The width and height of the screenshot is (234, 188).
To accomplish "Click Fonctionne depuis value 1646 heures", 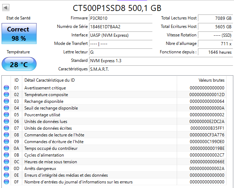I will pyautogui.click(x=215, y=52).
